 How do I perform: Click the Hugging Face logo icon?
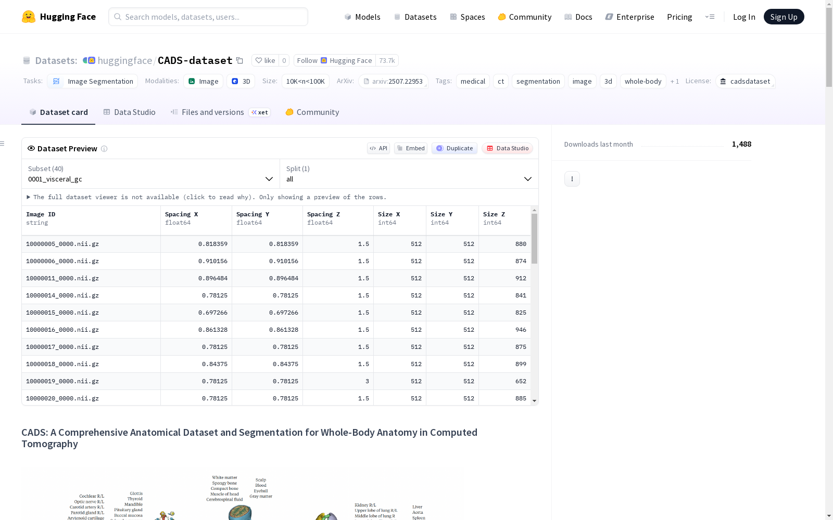pyautogui.click(x=29, y=17)
